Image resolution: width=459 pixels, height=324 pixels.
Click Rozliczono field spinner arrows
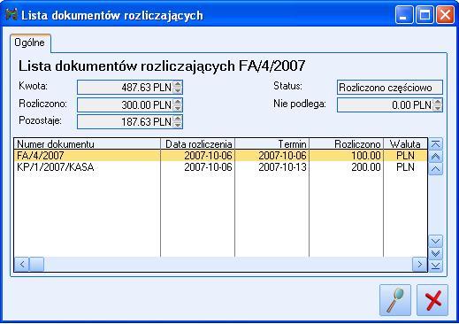coord(178,104)
